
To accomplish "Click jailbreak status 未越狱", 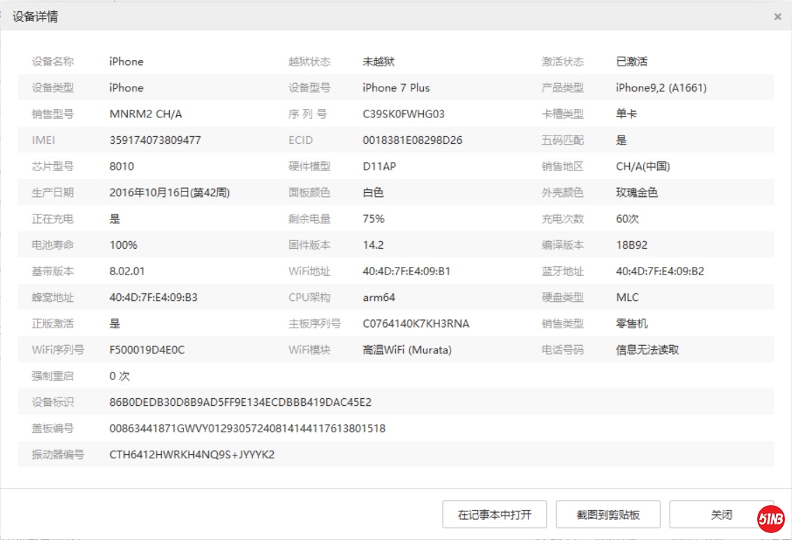I will click(x=379, y=61).
